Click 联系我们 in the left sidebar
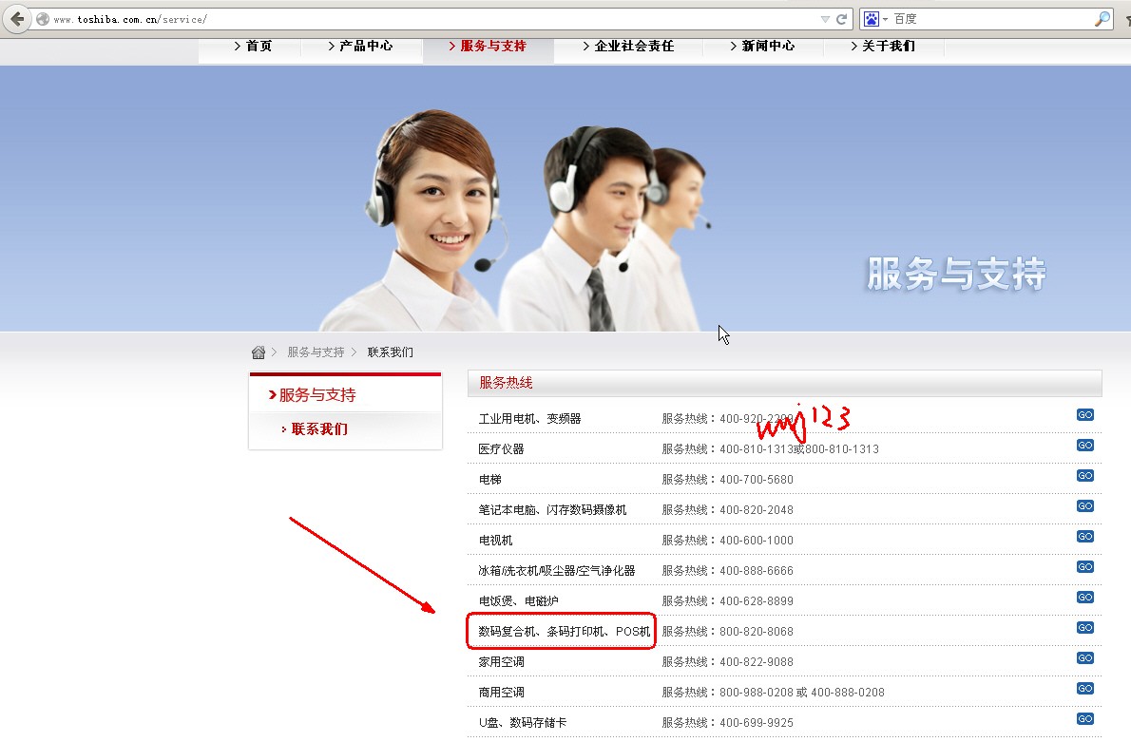Viewport: 1131px width, 742px height. tap(319, 428)
